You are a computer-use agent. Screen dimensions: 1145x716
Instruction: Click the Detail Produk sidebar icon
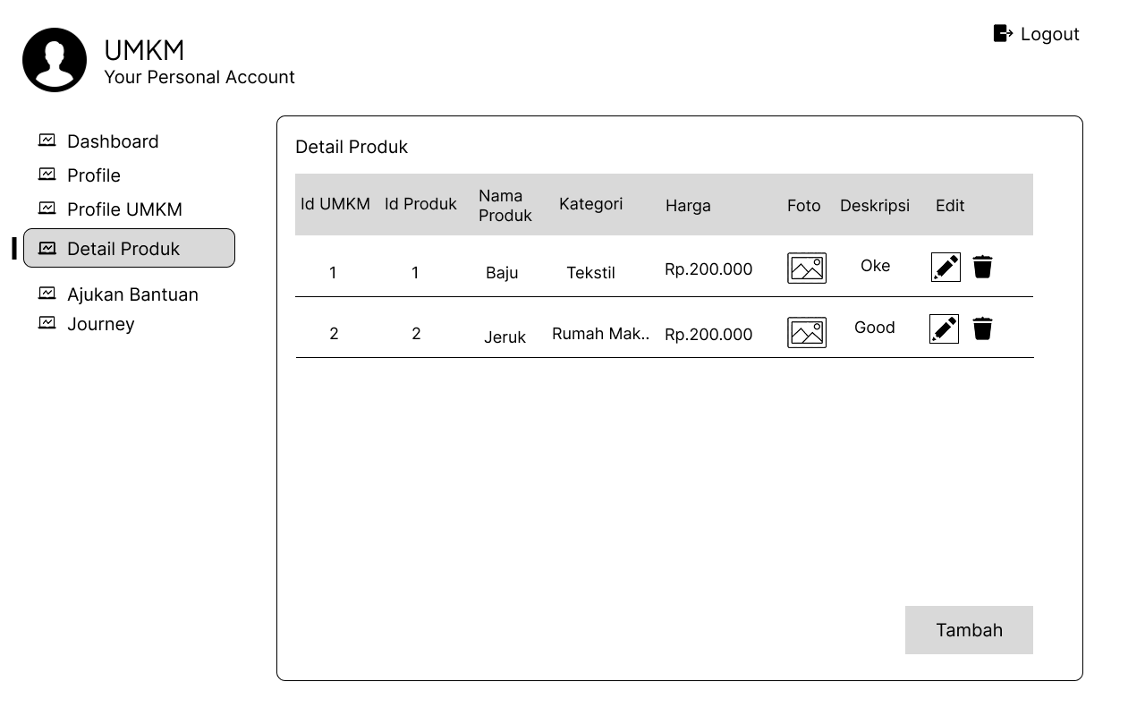(x=47, y=249)
